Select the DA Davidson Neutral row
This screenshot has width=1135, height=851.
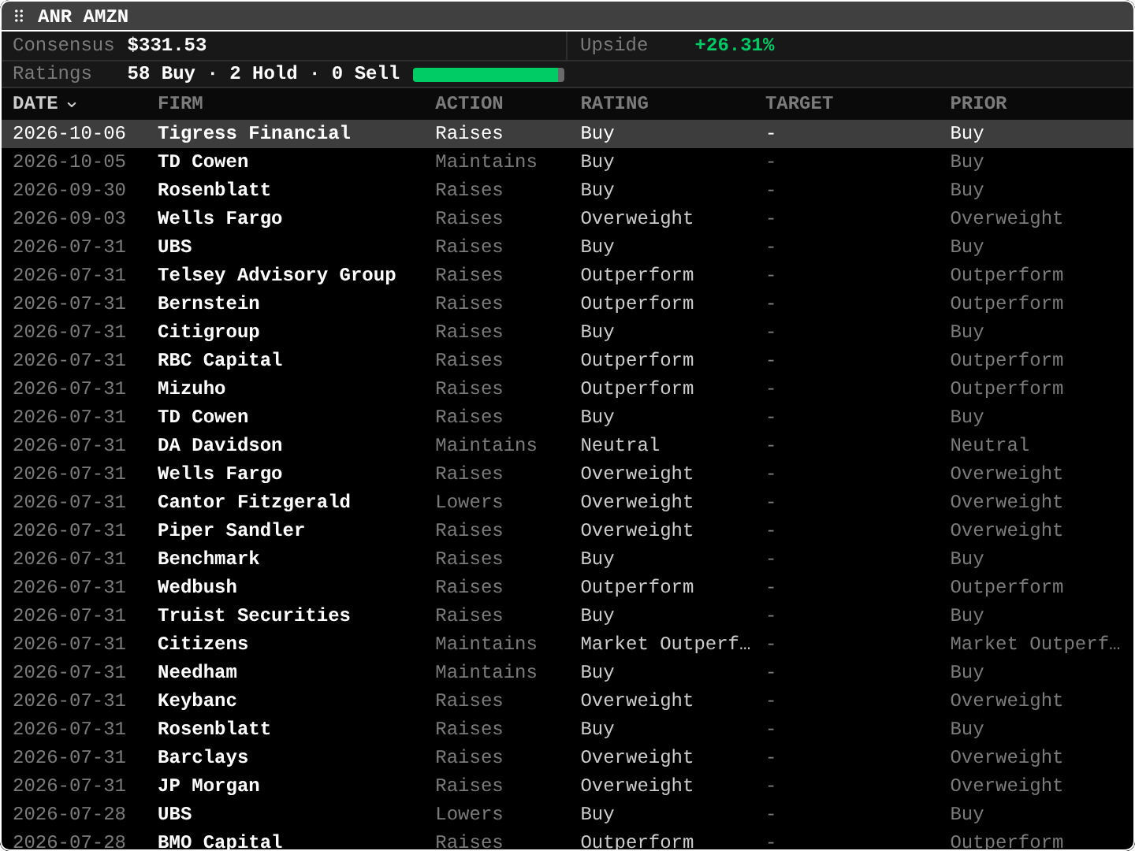[x=567, y=445]
